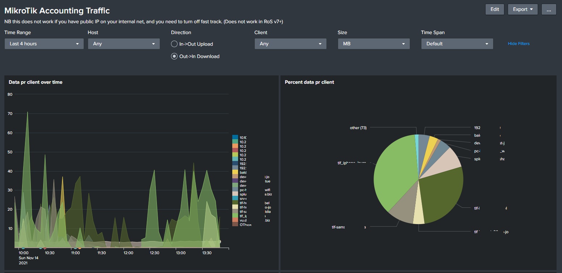This screenshot has width=562, height=273.
Task: Click the 12:30 time axis label
Action: click(x=154, y=253)
